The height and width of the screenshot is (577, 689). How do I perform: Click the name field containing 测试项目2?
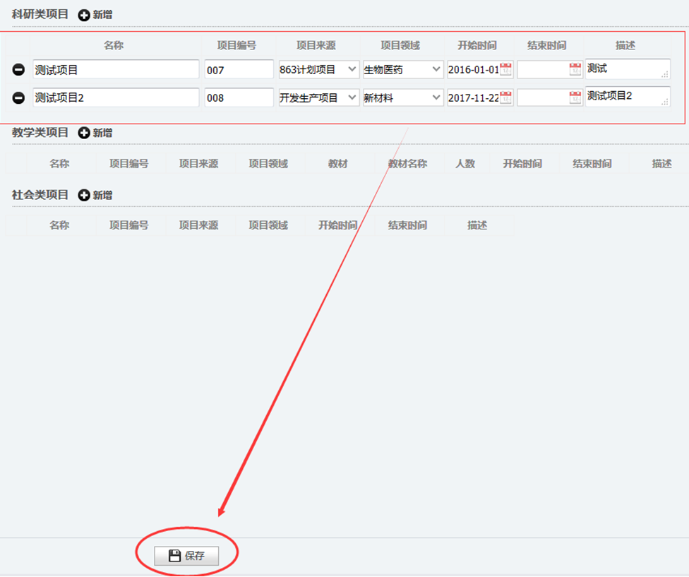[x=116, y=97]
